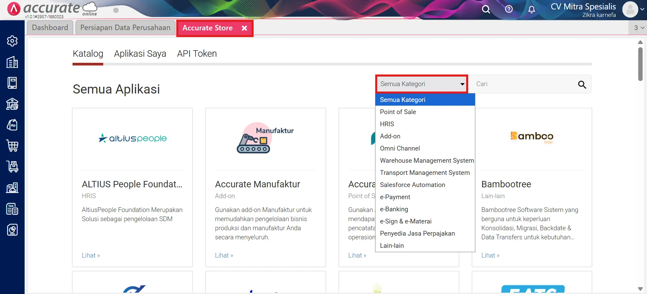The image size is (647, 294).
Task: Switch to the API Token tab
Action: [x=197, y=54]
